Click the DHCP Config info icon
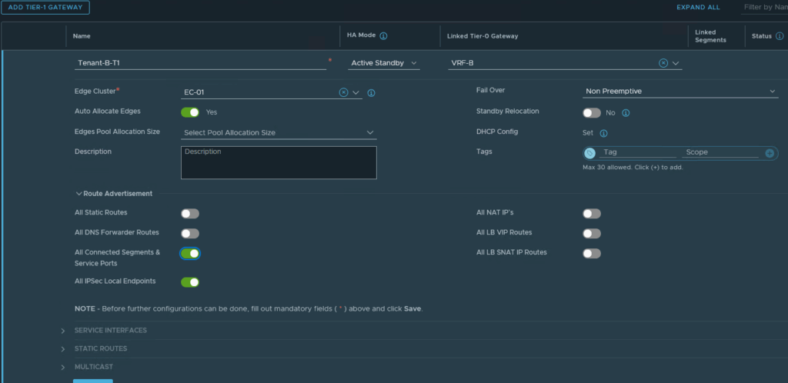 coord(603,132)
